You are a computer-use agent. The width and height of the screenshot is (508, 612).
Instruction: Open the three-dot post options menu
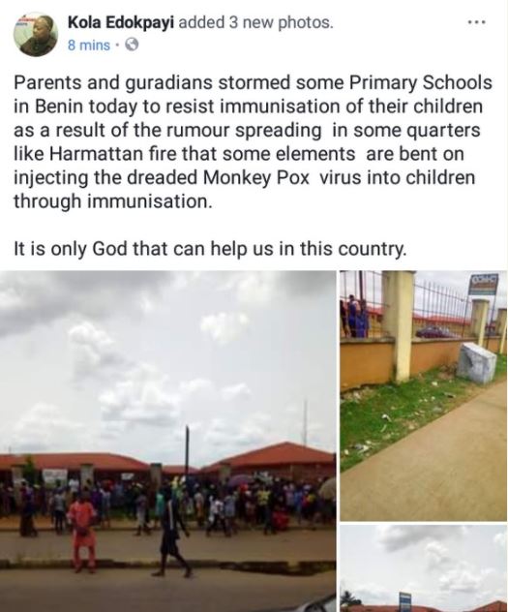tap(476, 22)
